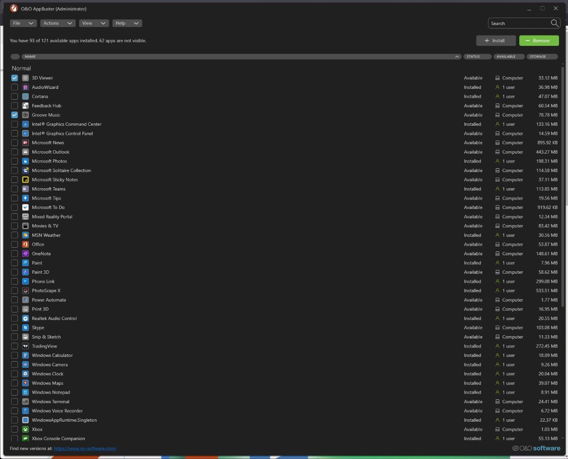The height and width of the screenshot is (459, 568).
Task: Click the Intel® Graphics Command Center name
Action: coord(66,124)
